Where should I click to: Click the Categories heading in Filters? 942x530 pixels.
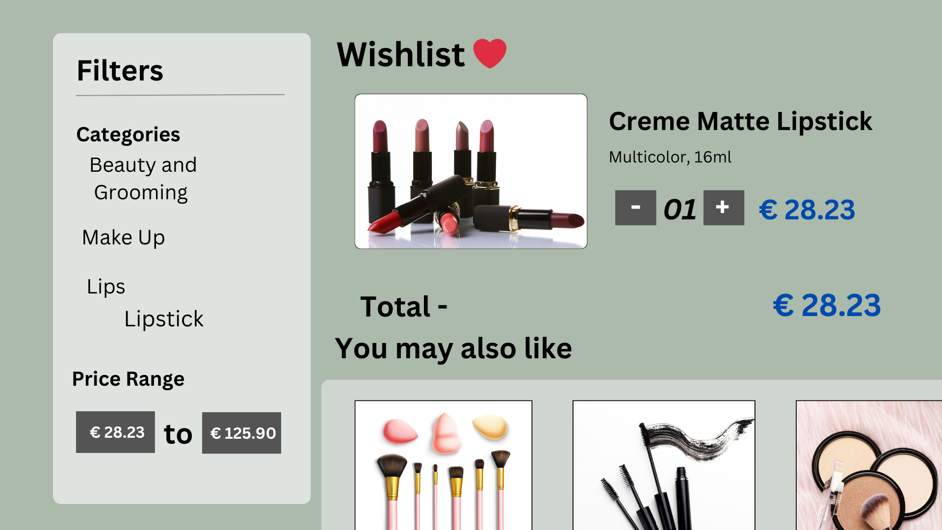[128, 134]
